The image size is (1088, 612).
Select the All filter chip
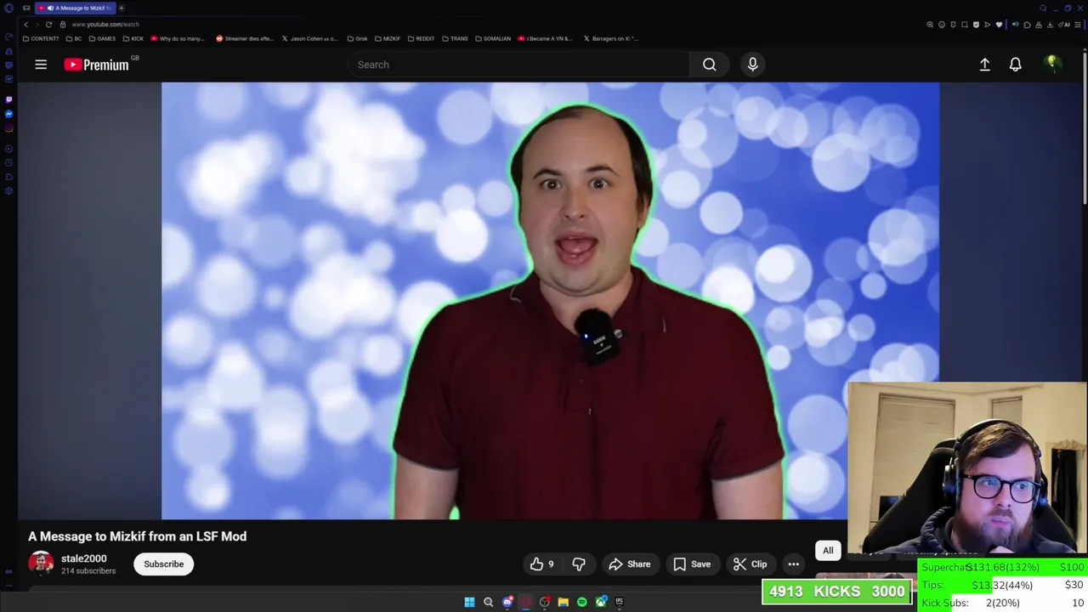pos(828,551)
